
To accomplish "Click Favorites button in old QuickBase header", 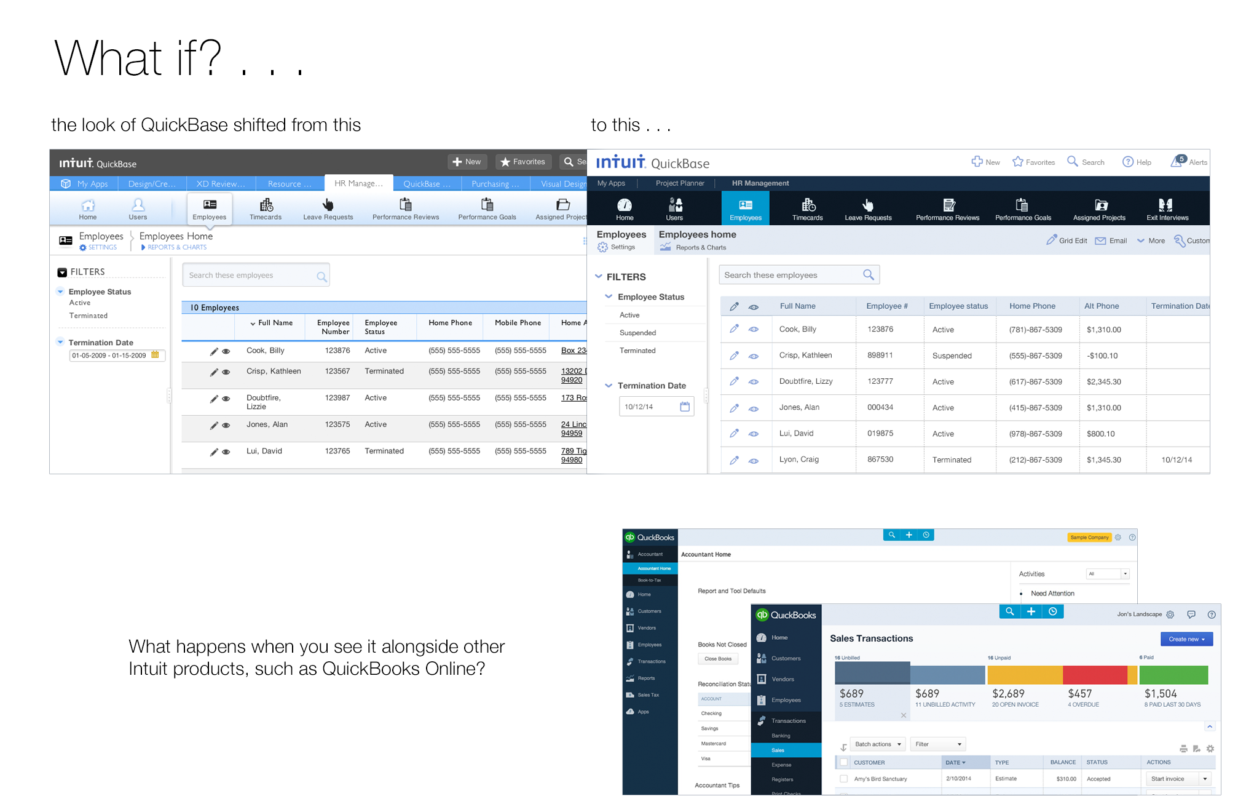I will (x=523, y=162).
